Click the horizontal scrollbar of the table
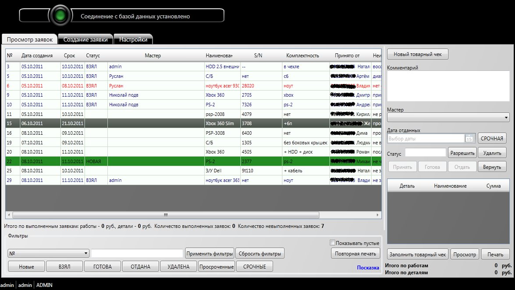The image size is (515, 290). (x=166, y=215)
